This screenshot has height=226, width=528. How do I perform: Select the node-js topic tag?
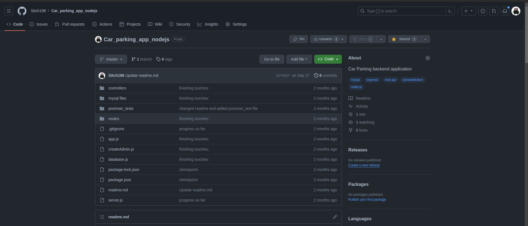(356, 87)
